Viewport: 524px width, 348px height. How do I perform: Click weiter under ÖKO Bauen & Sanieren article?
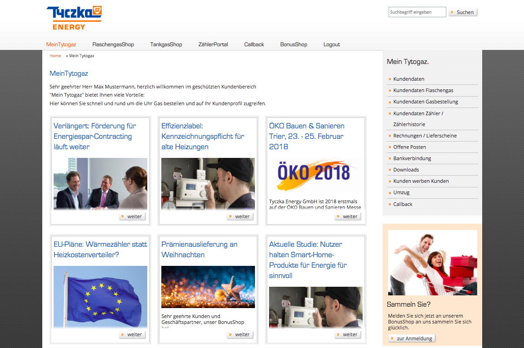tap(348, 216)
